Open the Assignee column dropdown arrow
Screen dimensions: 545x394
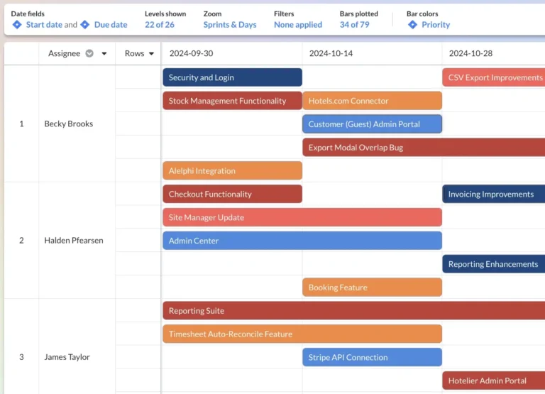click(x=104, y=53)
